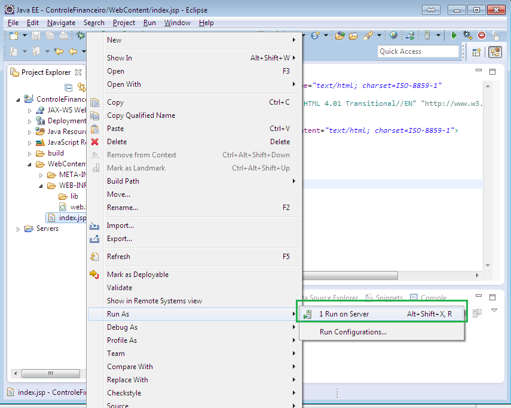Click the red Stop toolbar icon
This screenshot has width=511, height=408.
(x=482, y=35)
